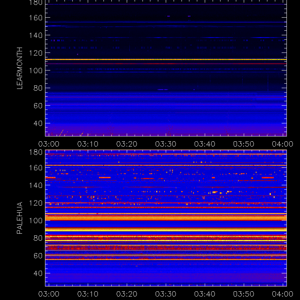The width and height of the screenshot is (300, 300).
Task: Click the 03:10 time label under Learmonth plot
Action: point(88,144)
